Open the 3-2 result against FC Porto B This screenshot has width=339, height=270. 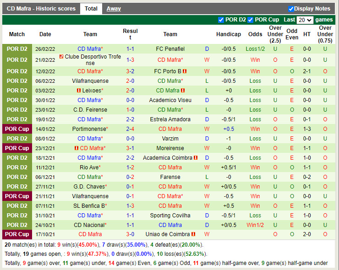(x=130, y=71)
